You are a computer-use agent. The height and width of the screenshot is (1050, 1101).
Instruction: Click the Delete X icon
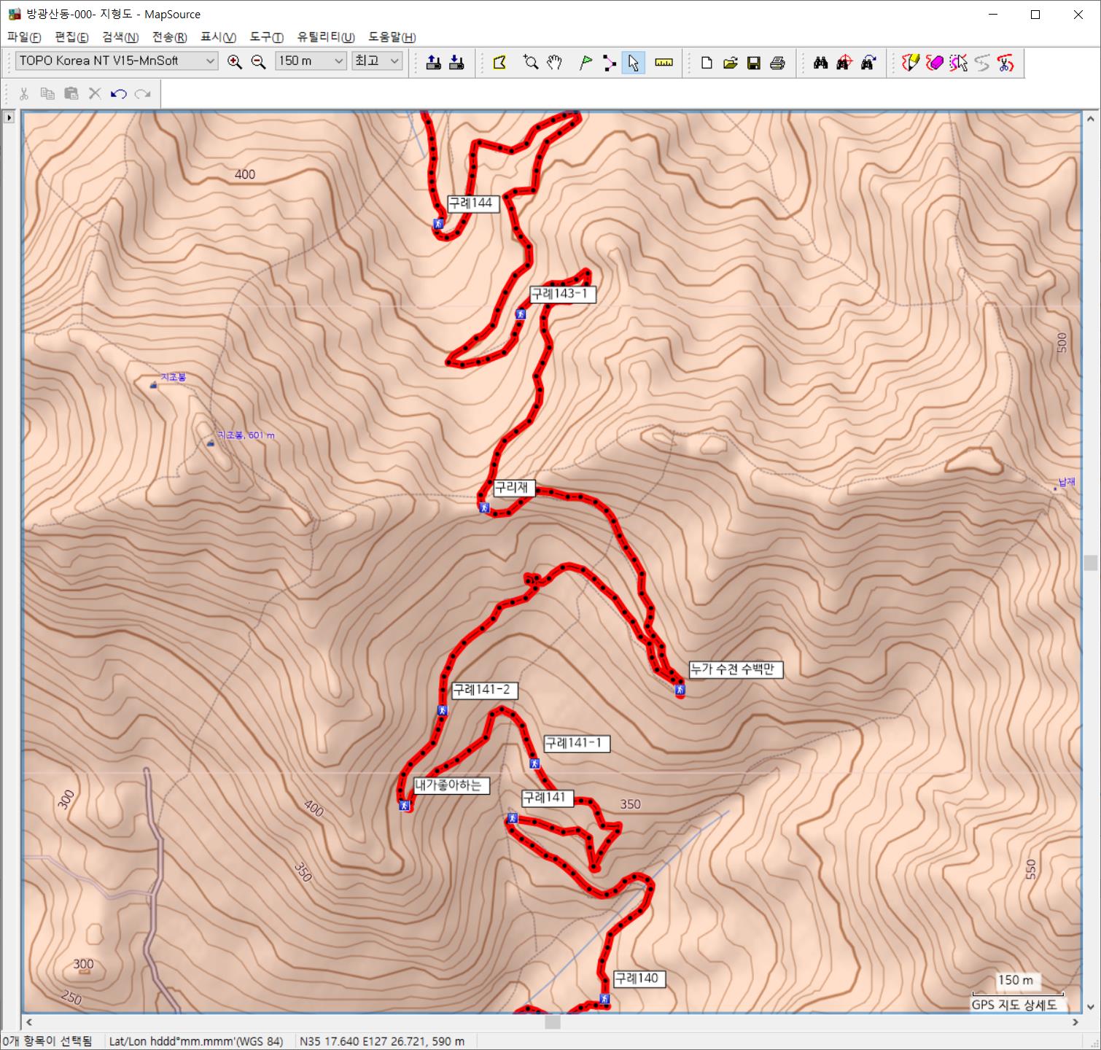point(94,93)
